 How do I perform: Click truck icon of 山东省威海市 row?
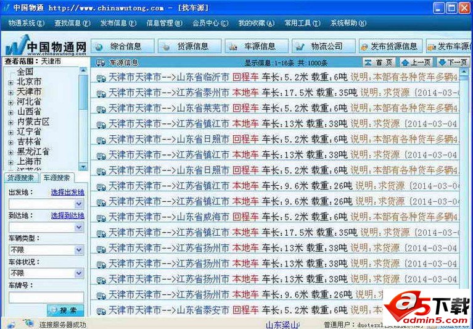(x=101, y=218)
